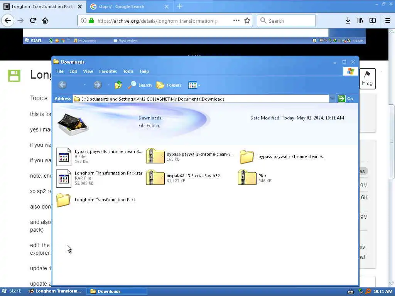Click the taskbar clock showing 10:11 AM
The image size is (395, 296).
[x=383, y=291]
